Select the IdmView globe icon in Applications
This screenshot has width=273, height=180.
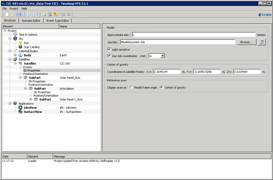point(20,107)
